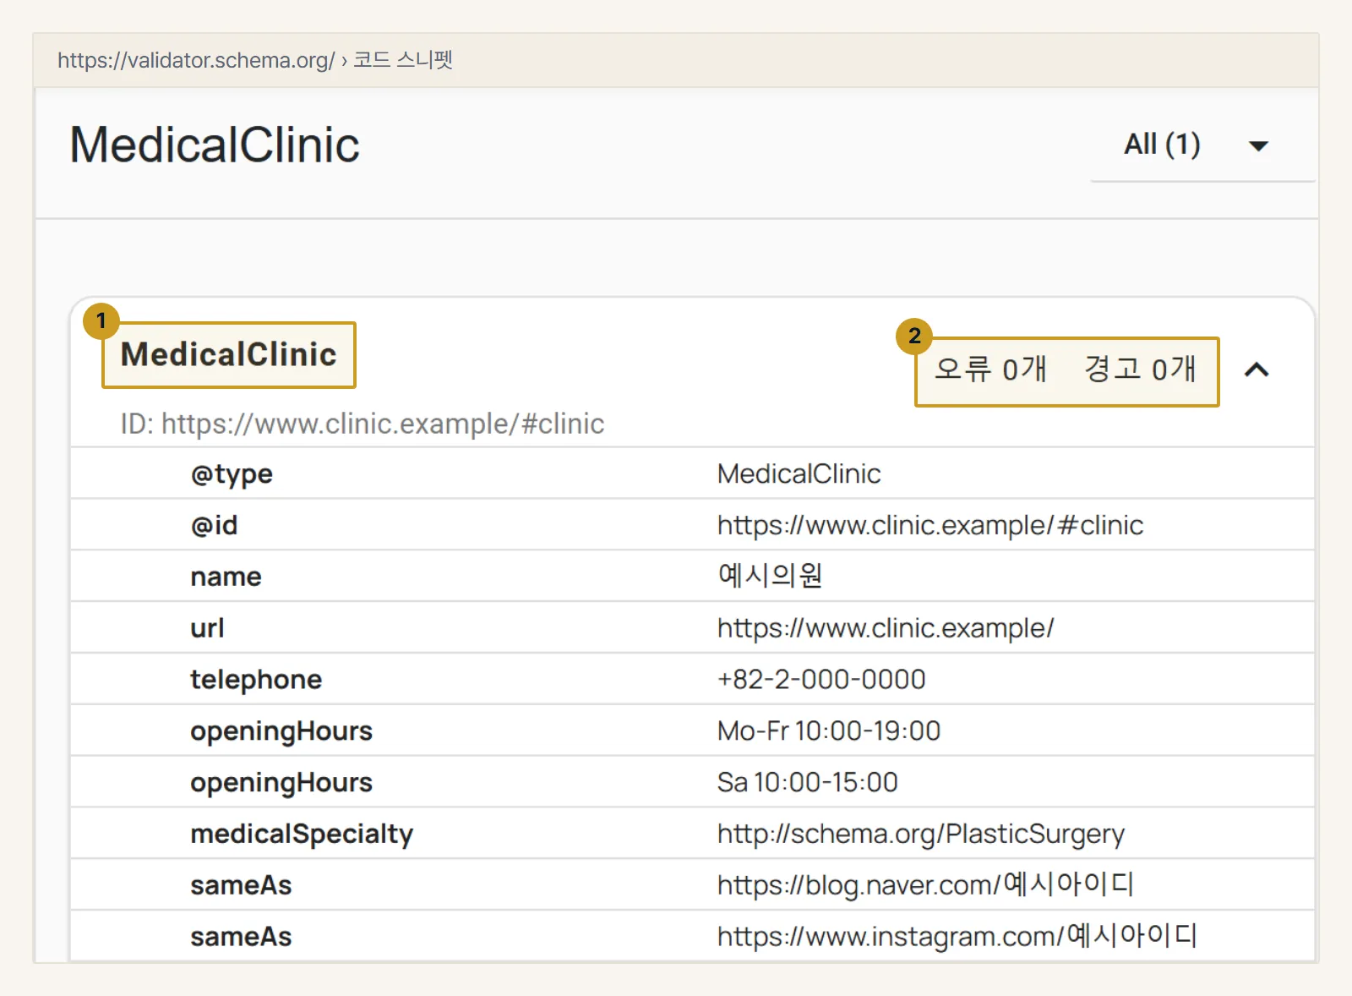The image size is (1352, 996).
Task: Open the www.instagram.com sameAs link
Action: click(x=957, y=937)
